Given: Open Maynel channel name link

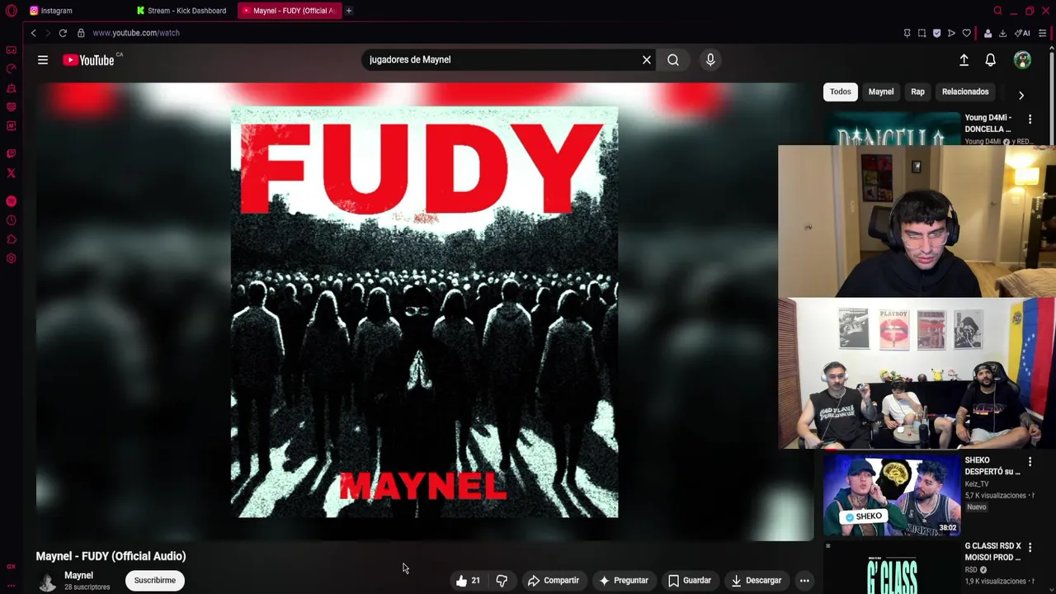Looking at the screenshot, I should (x=78, y=575).
